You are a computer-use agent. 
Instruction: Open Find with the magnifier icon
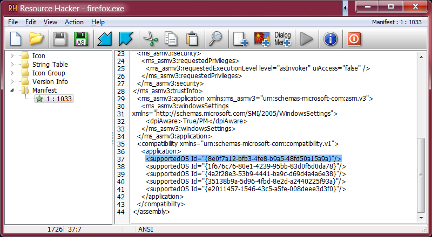click(215, 38)
